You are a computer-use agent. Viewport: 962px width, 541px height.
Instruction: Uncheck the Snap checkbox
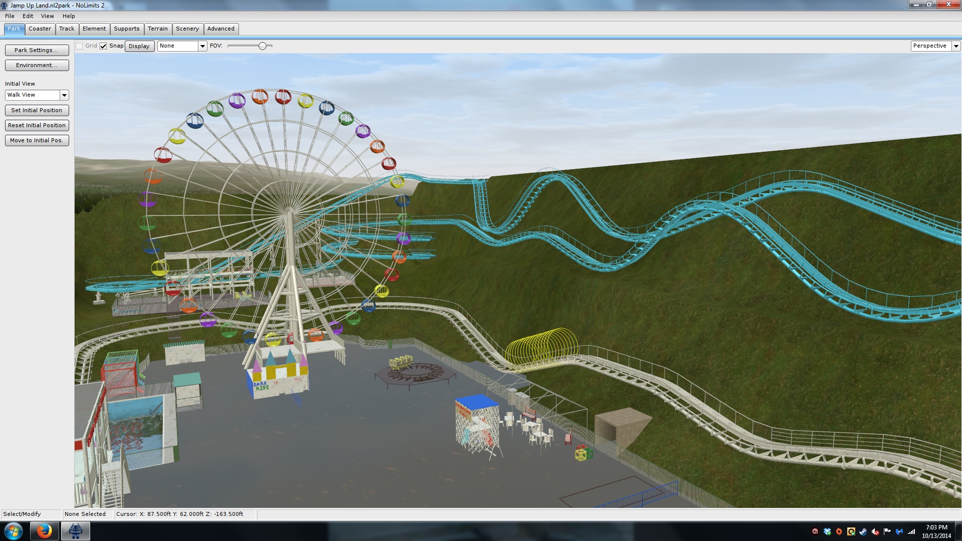coord(103,46)
